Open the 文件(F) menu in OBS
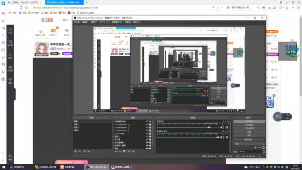Screen dimensions: 302x170 [x=76, y=22]
